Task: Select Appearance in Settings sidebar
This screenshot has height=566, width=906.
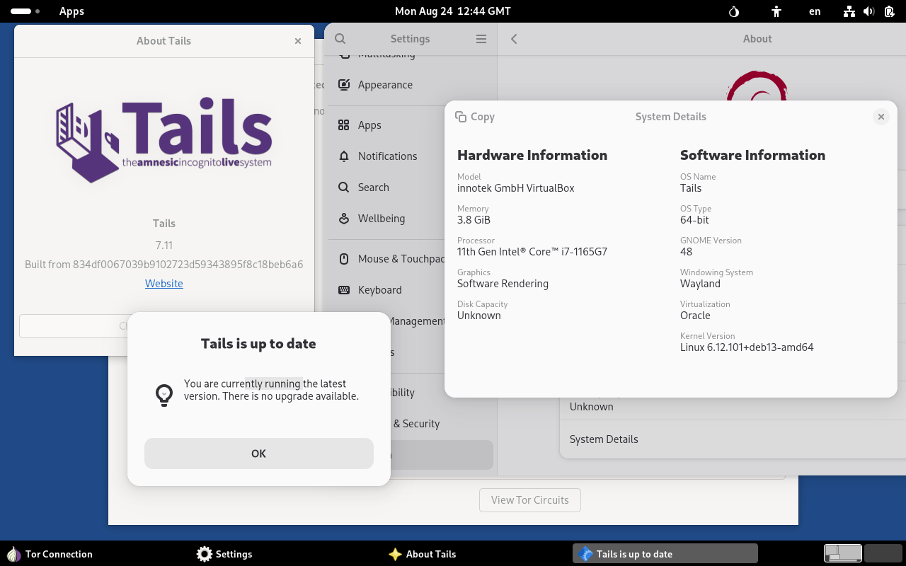Action: pyautogui.click(x=411, y=85)
